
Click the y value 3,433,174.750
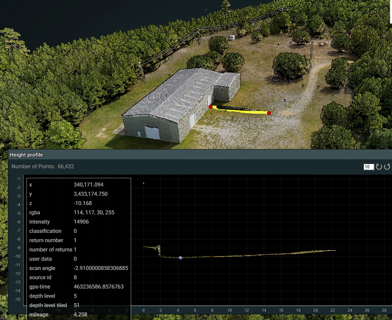click(90, 194)
